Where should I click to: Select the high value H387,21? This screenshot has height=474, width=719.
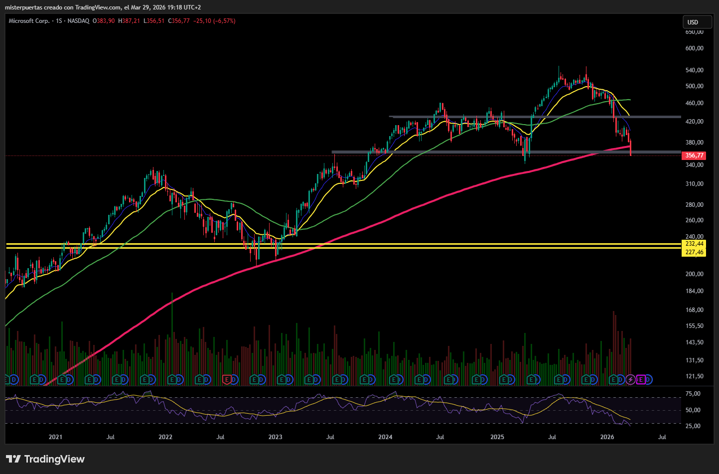(x=129, y=21)
